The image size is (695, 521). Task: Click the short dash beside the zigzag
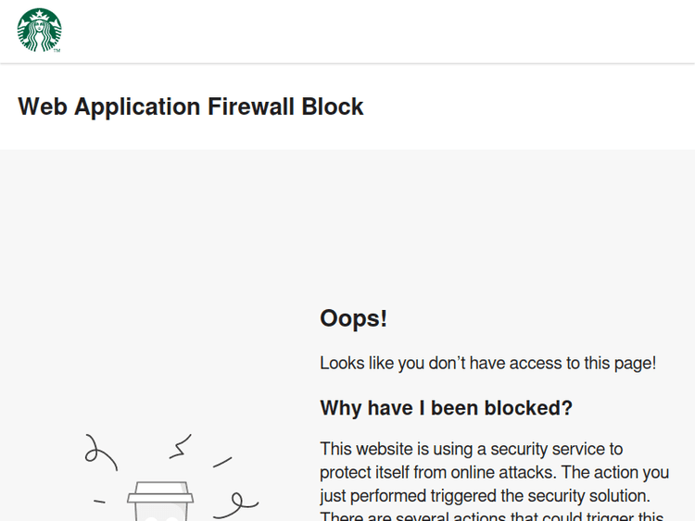coord(222,461)
